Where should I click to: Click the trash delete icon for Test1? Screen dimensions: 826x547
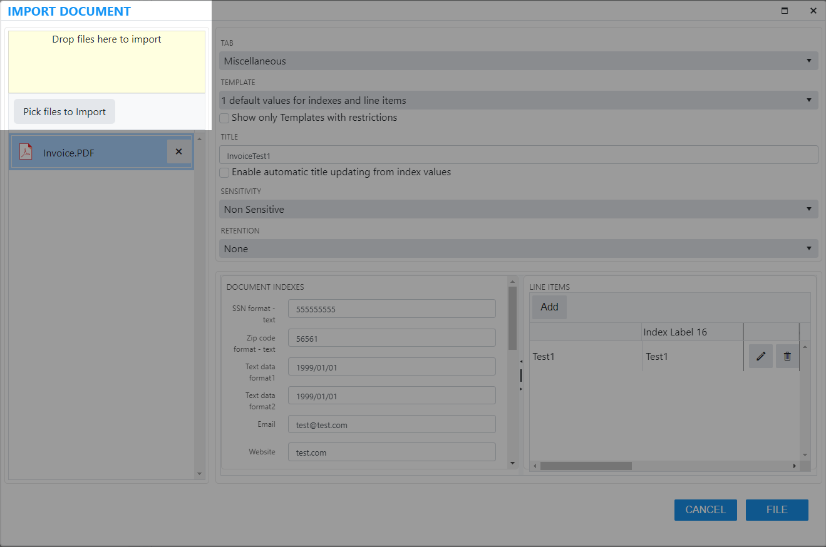click(x=787, y=356)
